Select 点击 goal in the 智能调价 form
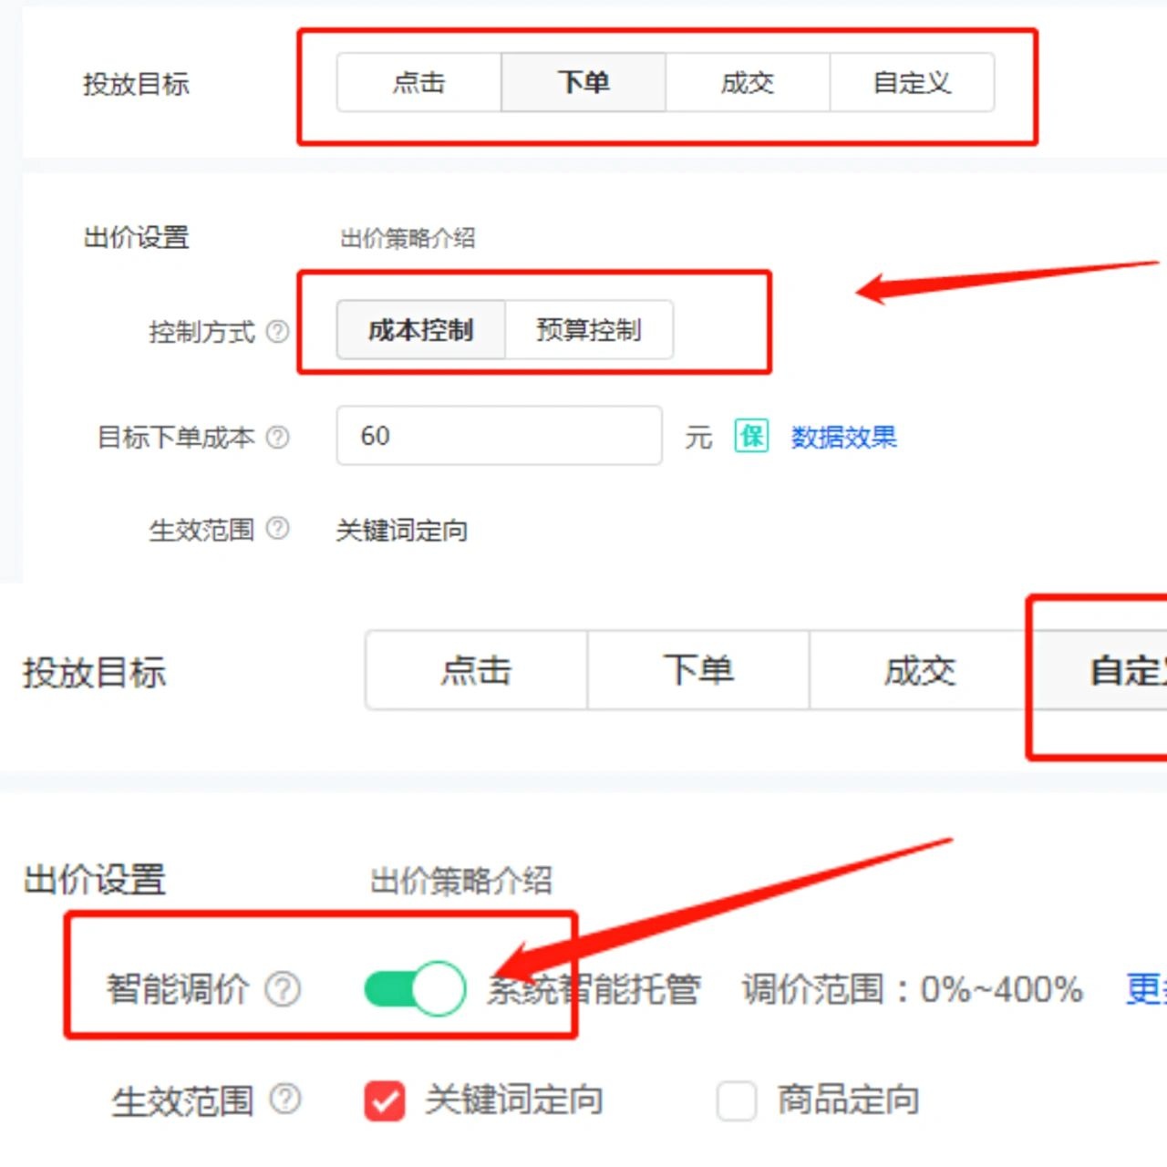 476,670
